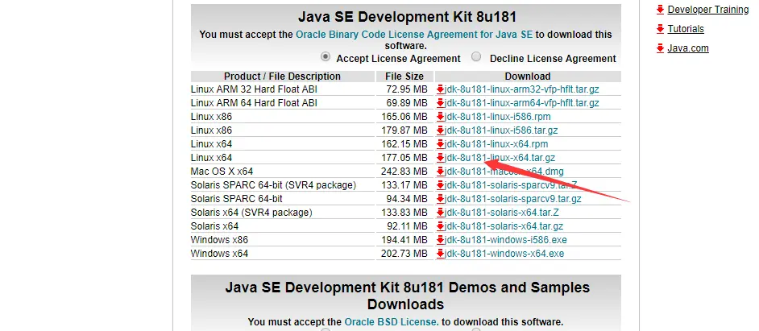Click download arrow icon beside jdk-8u181-solaris-x64.tar.gz
The width and height of the screenshot is (759, 331).
[440, 226]
